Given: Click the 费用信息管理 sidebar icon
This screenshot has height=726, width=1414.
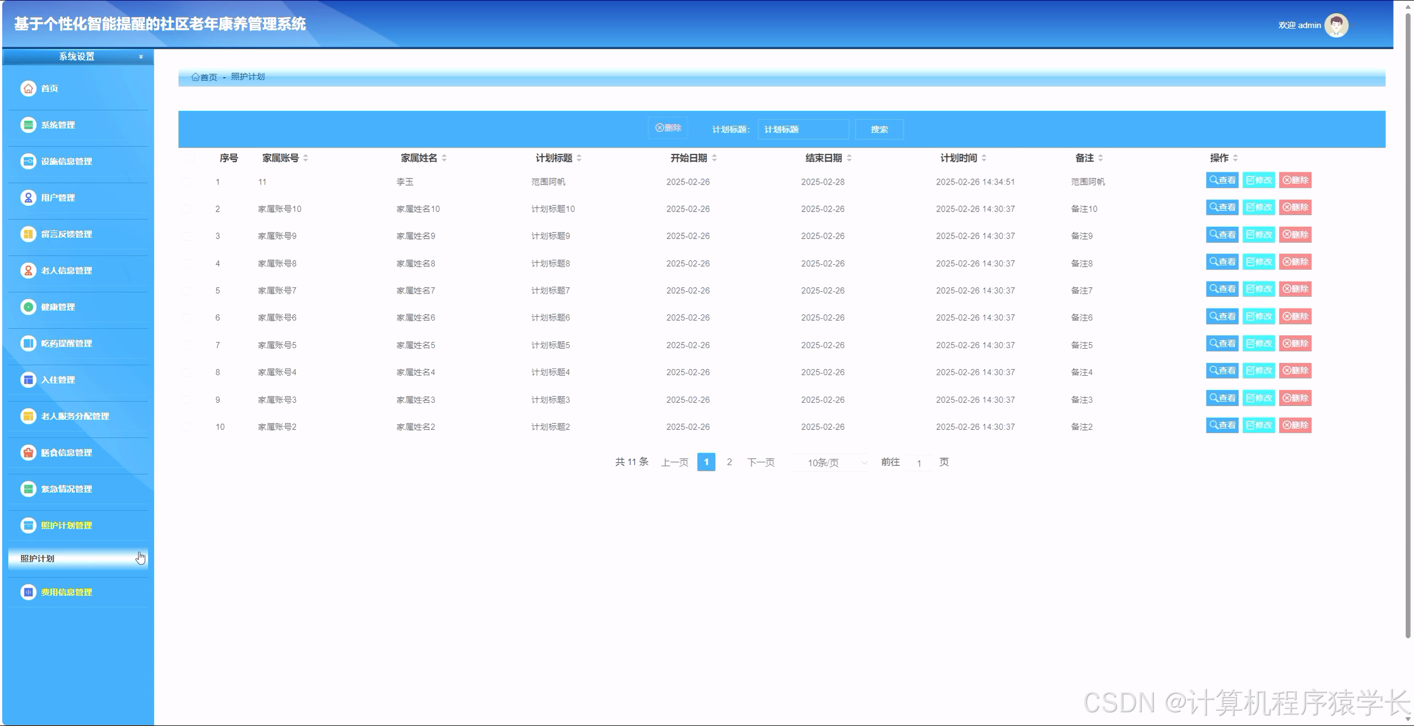Looking at the screenshot, I should (x=28, y=592).
